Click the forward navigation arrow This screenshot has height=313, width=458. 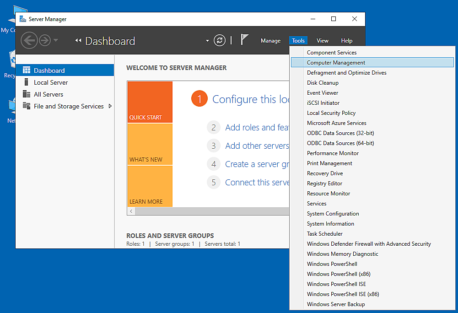coord(45,40)
